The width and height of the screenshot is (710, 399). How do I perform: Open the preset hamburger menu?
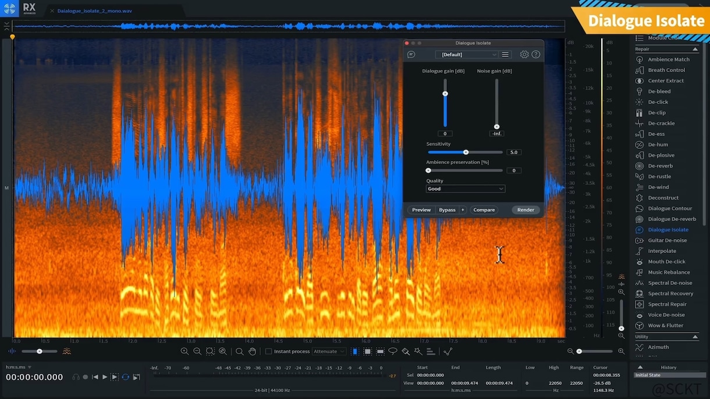(505, 55)
